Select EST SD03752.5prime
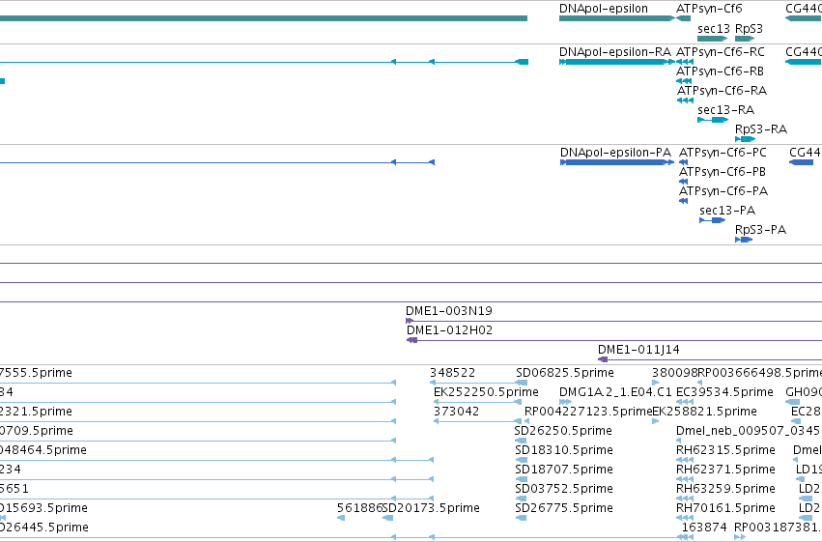 563,489
